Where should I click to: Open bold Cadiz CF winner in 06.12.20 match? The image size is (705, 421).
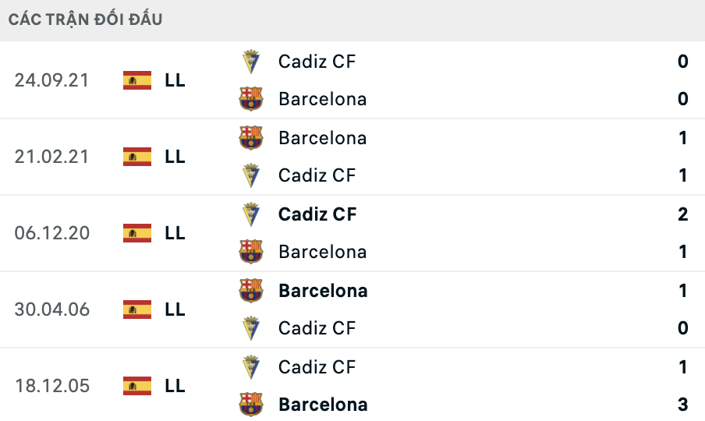317,214
